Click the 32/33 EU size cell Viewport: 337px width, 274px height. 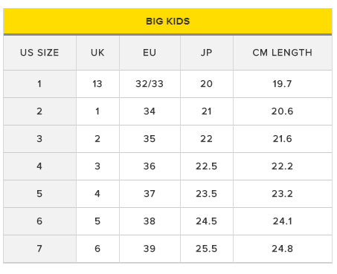point(150,84)
